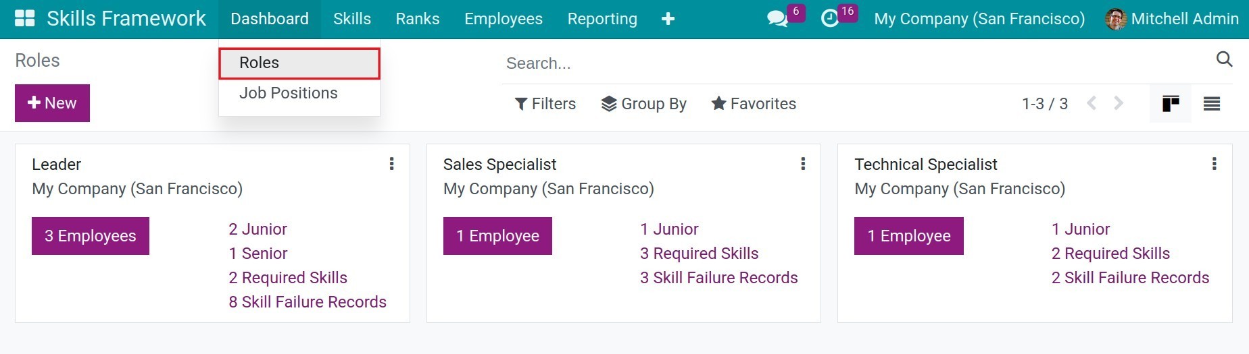This screenshot has width=1249, height=354.
Task: Click the plus icon in the navbar
Action: pos(668,19)
